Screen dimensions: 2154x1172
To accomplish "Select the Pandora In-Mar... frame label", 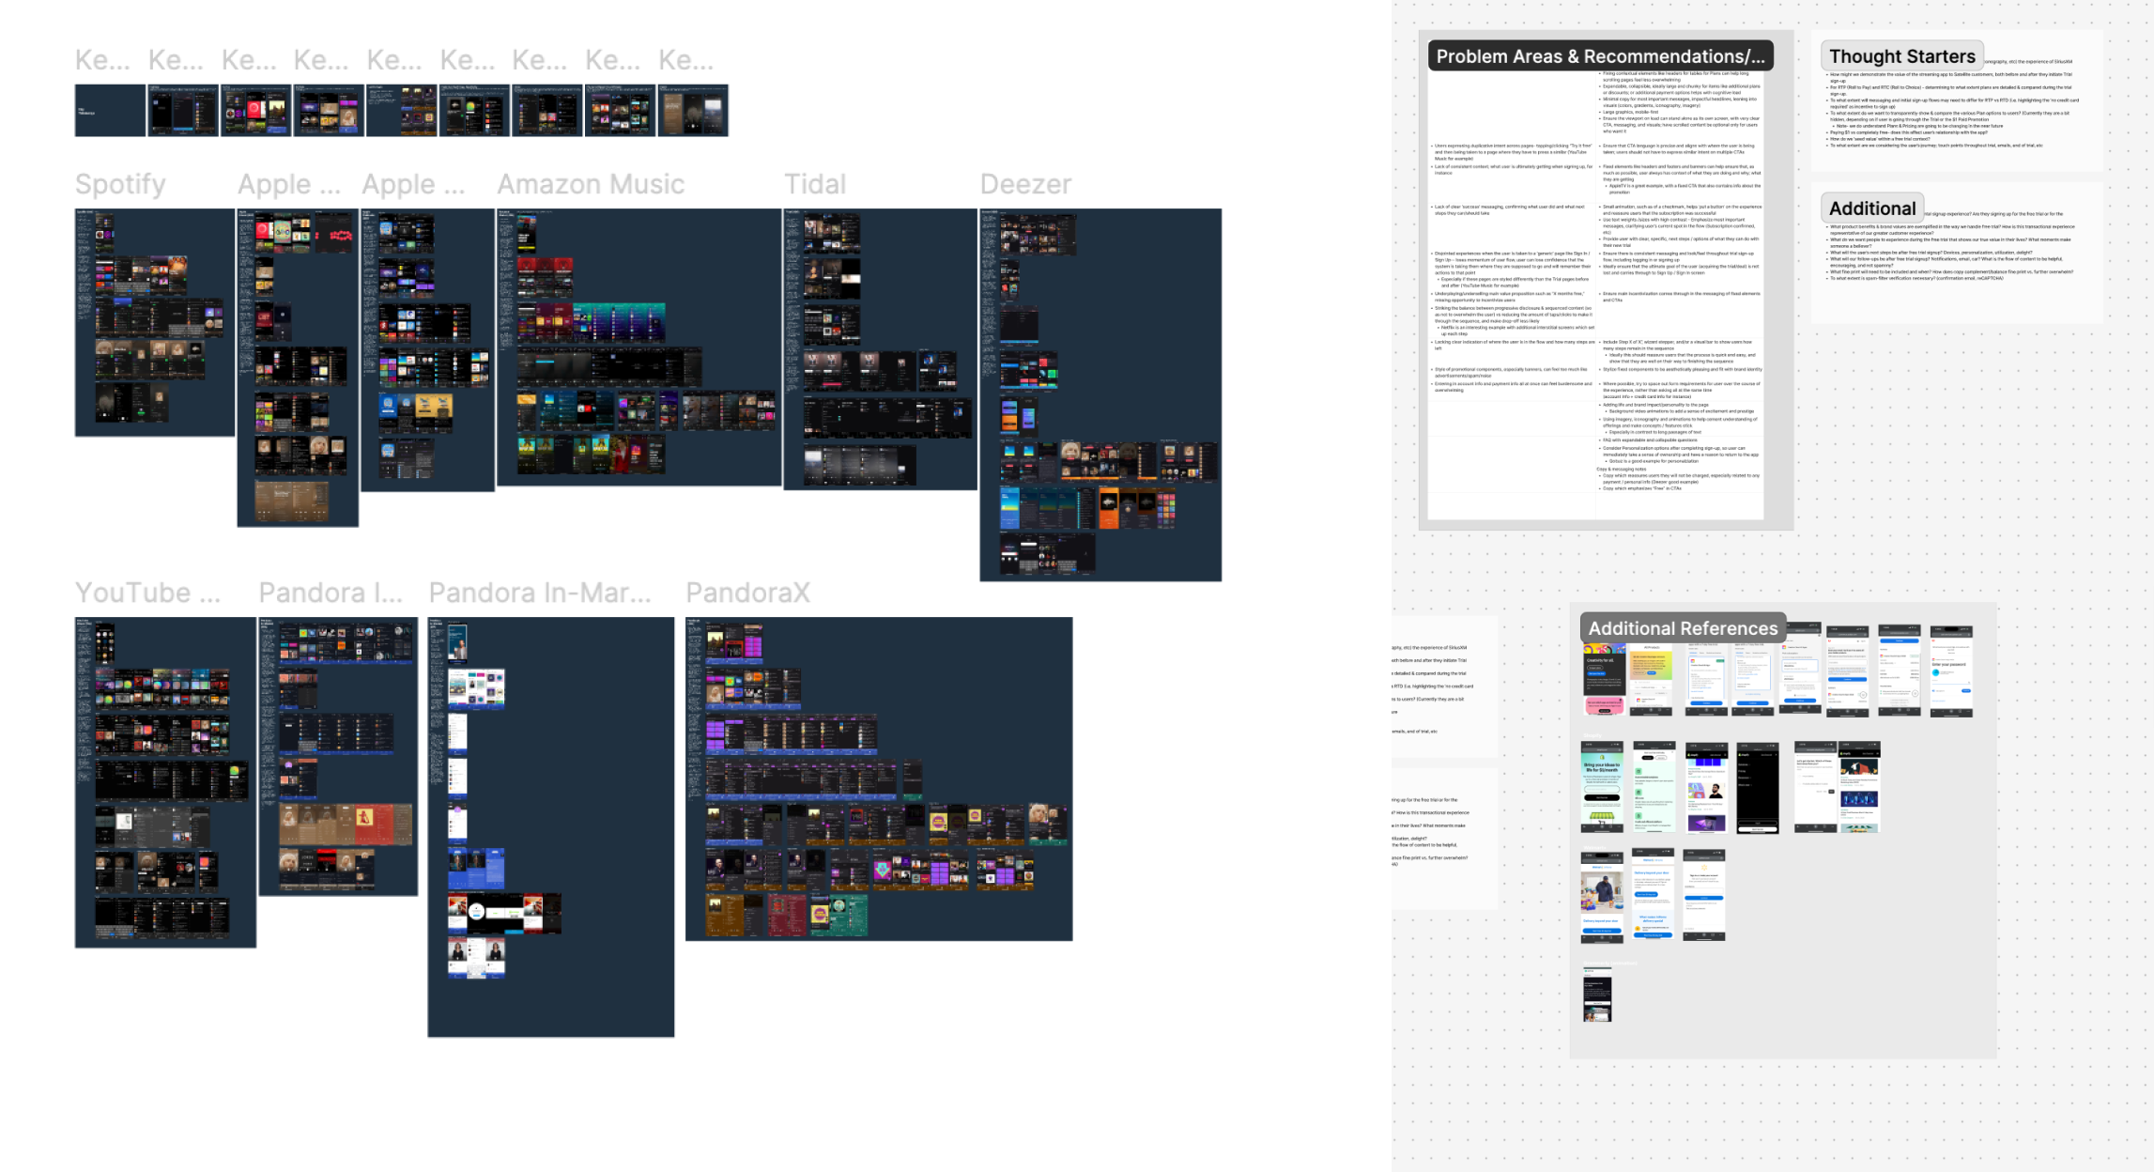I will pyautogui.click(x=539, y=593).
